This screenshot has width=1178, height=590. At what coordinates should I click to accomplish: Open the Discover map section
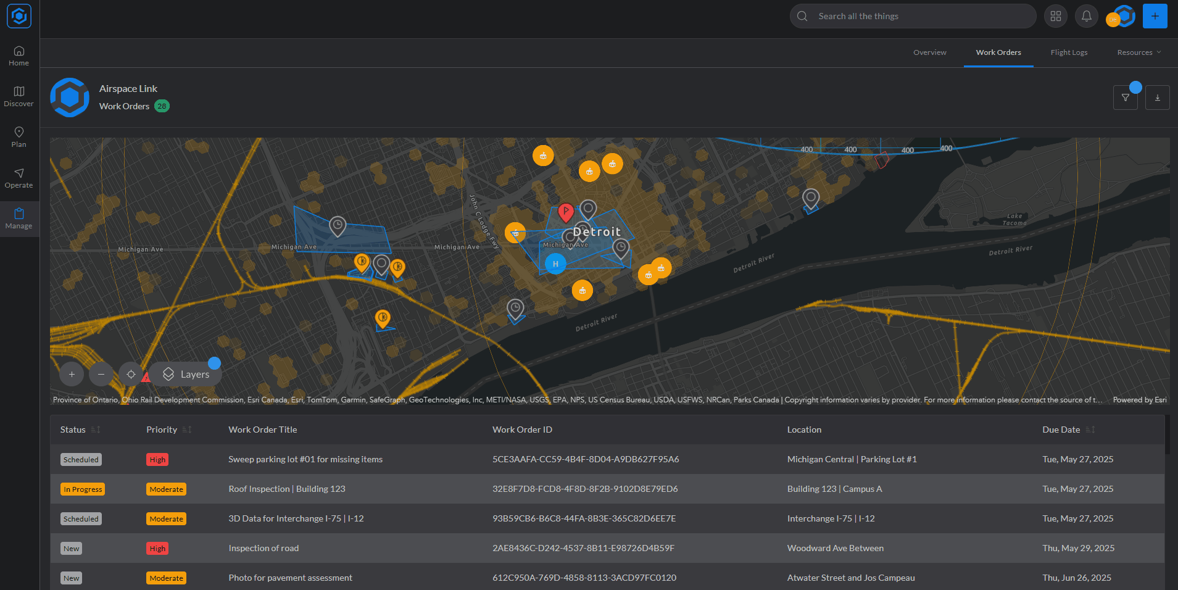click(x=19, y=97)
